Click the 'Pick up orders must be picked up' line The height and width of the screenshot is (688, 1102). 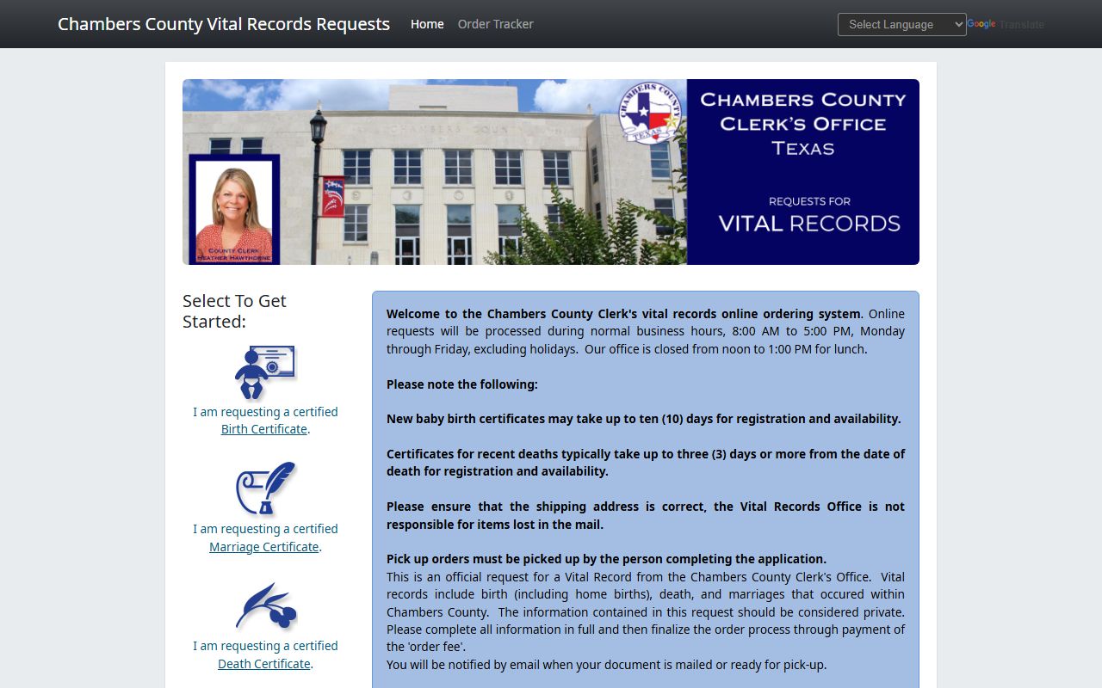[606, 559]
